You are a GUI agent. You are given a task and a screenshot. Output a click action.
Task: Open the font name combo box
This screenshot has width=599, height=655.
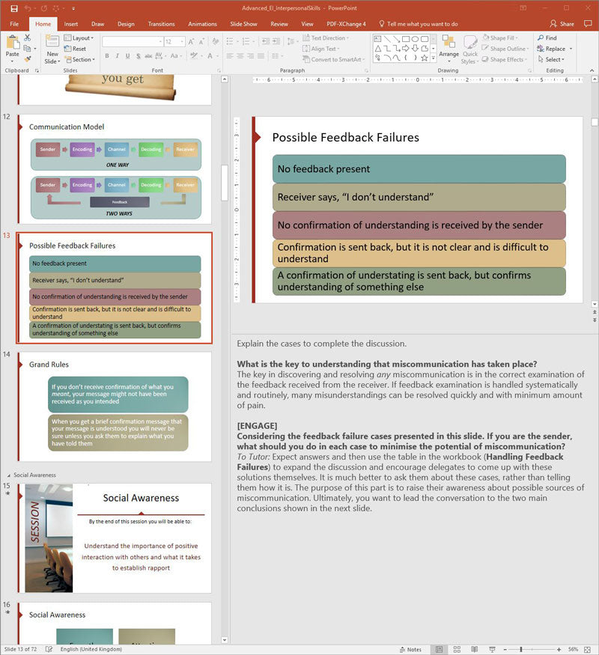point(133,42)
